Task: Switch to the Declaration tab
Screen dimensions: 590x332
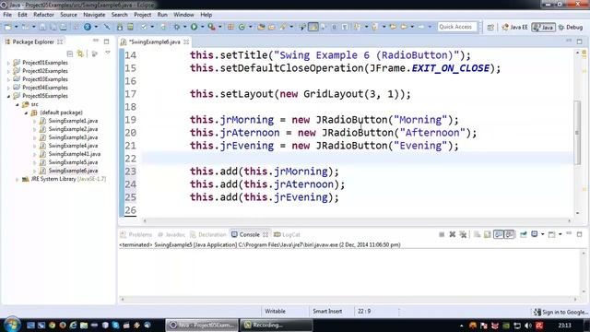Action: [x=208, y=234]
